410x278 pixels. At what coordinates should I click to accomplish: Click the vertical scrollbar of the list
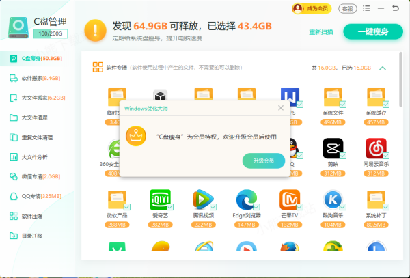[400, 79]
